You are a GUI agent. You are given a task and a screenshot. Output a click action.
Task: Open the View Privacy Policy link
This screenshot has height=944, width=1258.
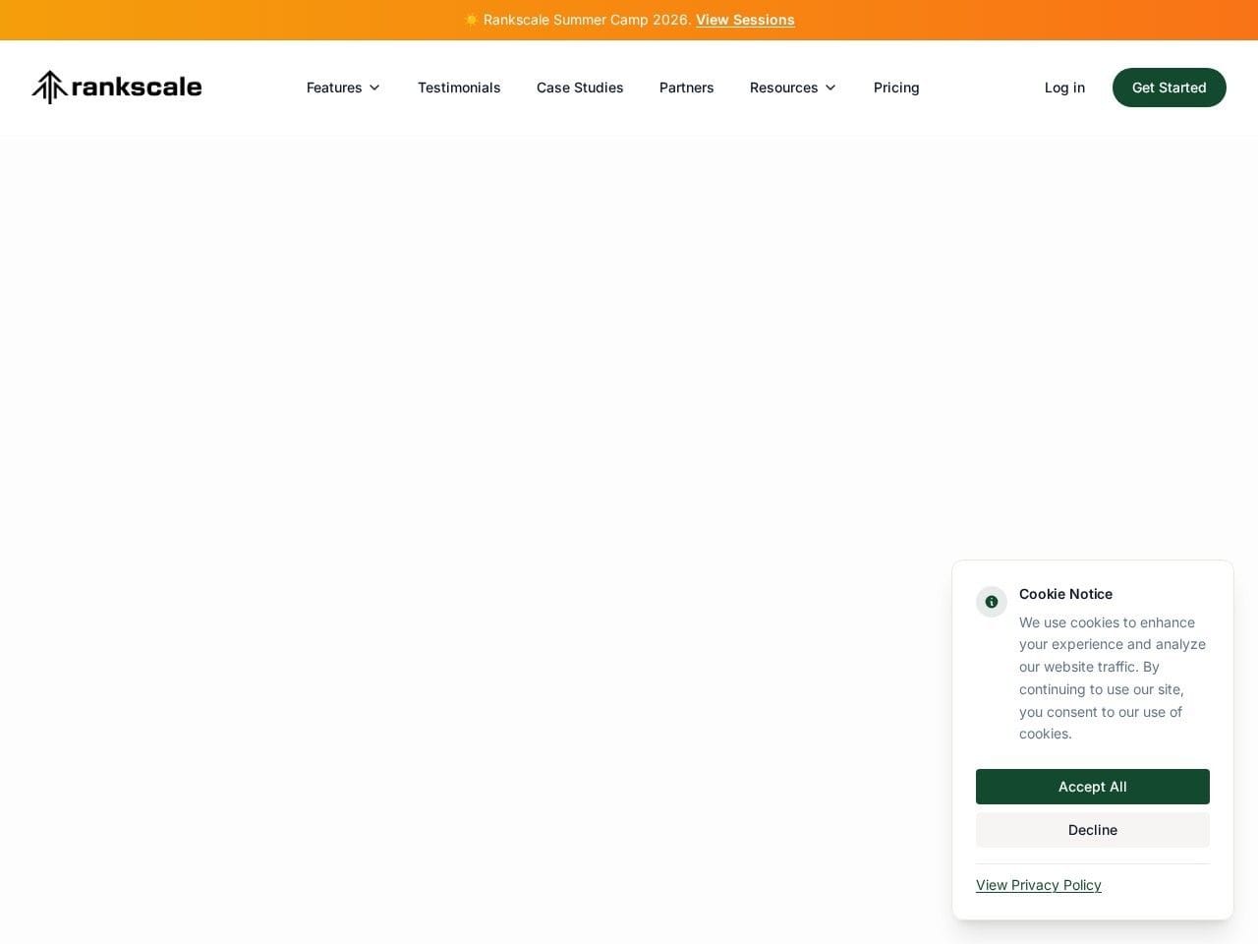pos(1039,885)
